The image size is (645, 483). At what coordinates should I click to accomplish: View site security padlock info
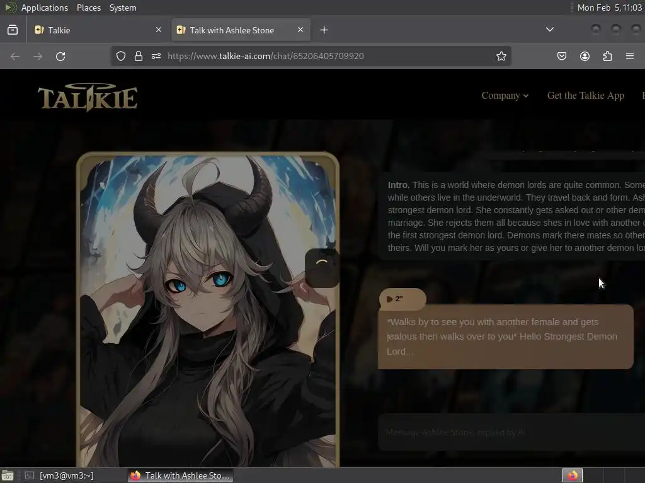coord(139,56)
